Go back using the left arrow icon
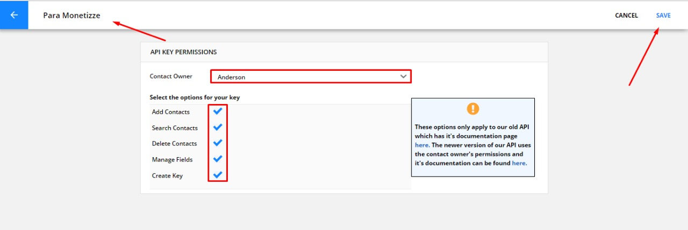This screenshot has width=688, height=230. (14, 15)
